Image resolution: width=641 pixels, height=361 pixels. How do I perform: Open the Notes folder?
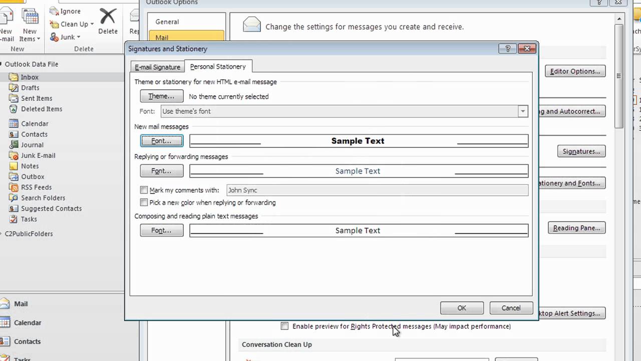click(30, 166)
